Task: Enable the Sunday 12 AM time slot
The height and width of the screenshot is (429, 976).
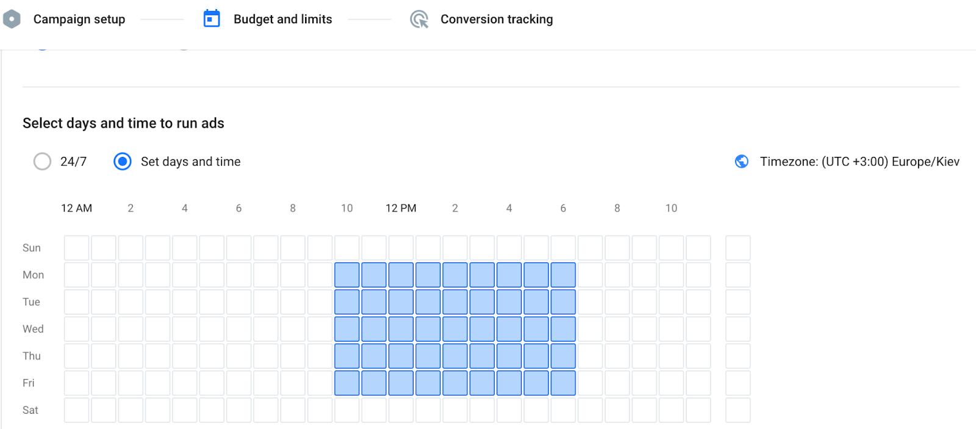Action: click(x=77, y=248)
